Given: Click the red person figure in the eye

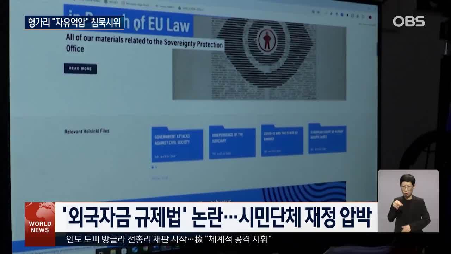Looking at the screenshot, I should click(x=267, y=40).
